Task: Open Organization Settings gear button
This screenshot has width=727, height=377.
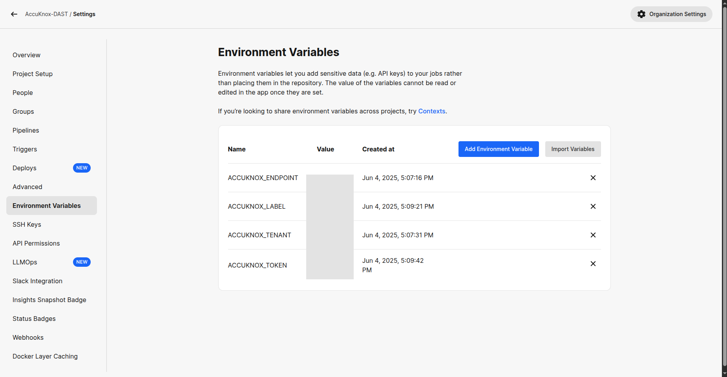Action: 671,14
